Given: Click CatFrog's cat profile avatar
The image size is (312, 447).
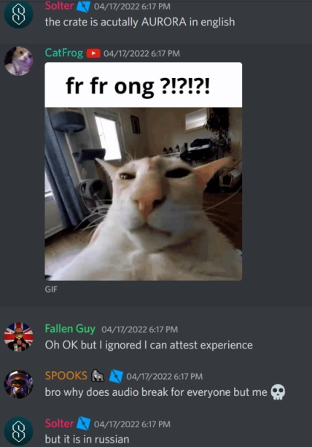Looking at the screenshot, I should pyautogui.click(x=18, y=61).
